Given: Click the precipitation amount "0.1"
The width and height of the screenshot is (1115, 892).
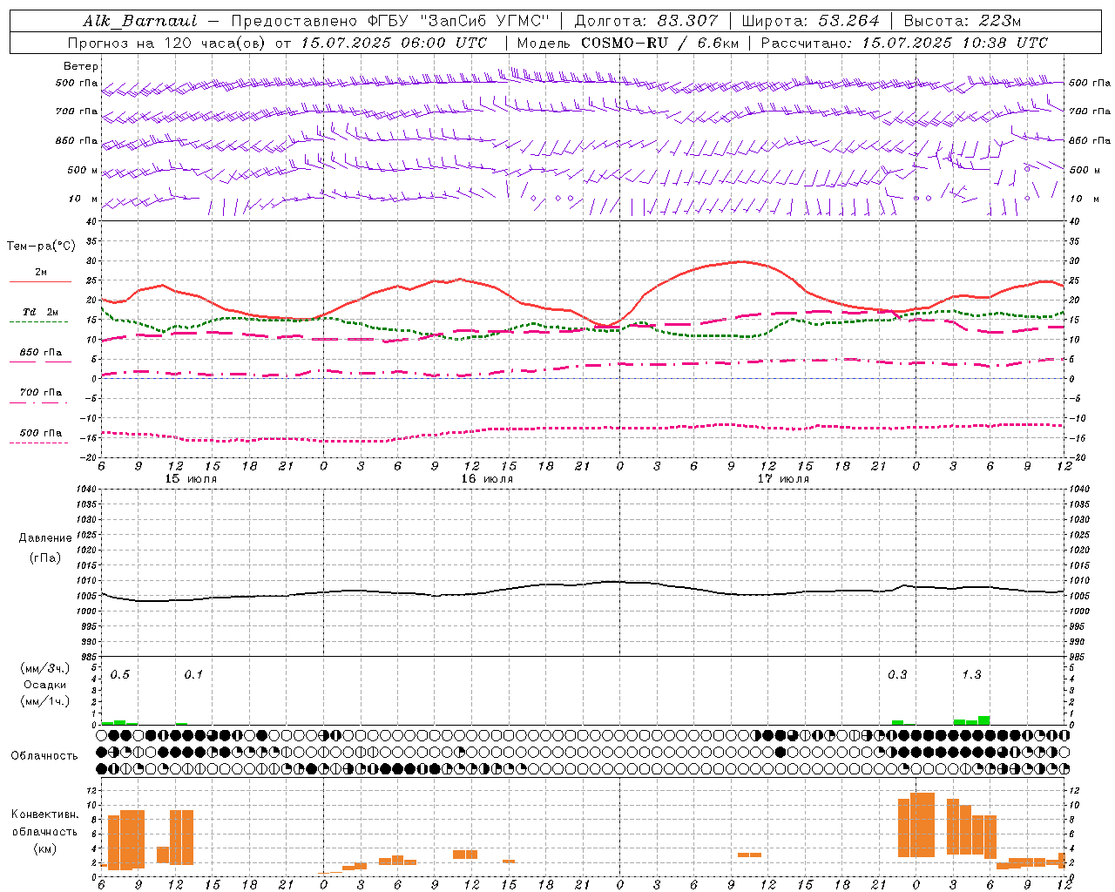Looking at the screenshot, I should tap(193, 675).
